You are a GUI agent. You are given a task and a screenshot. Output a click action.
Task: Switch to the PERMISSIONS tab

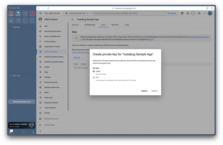(x=90, y=25)
